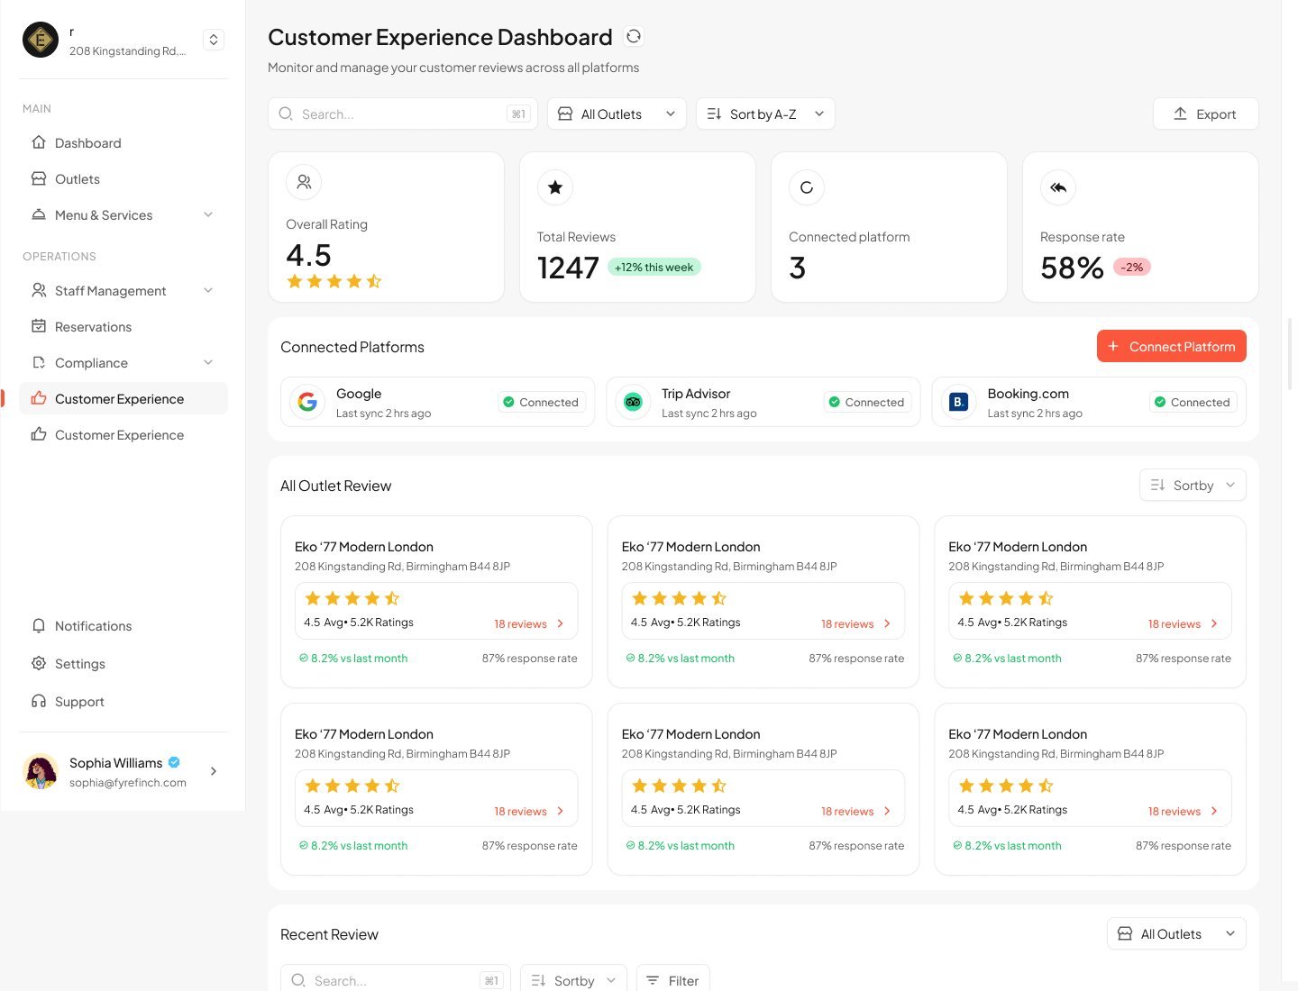This screenshot has width=1298, height=991.
Task: Open Dashboard in the sidebar
Action: coord(123,142)
